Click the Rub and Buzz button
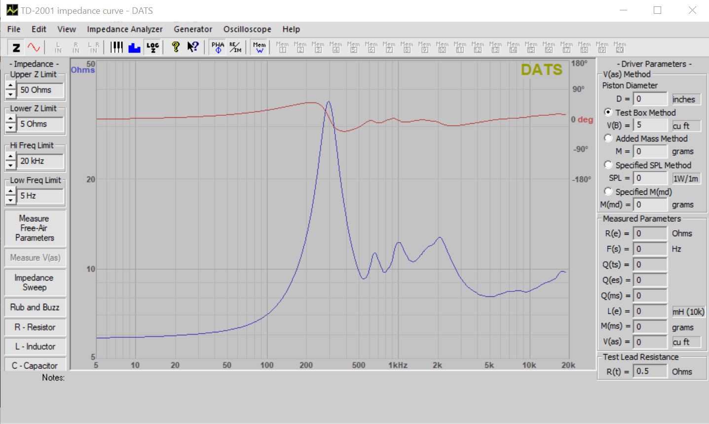Screen dimensions: 709x424 35,307
